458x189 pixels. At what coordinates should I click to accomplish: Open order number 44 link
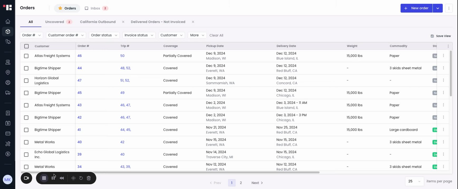tap(80, 68)
